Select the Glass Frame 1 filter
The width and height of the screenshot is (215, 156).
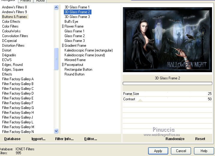point(74,31)
